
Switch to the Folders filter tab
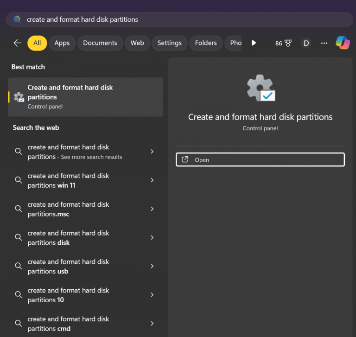pos(206,43)
